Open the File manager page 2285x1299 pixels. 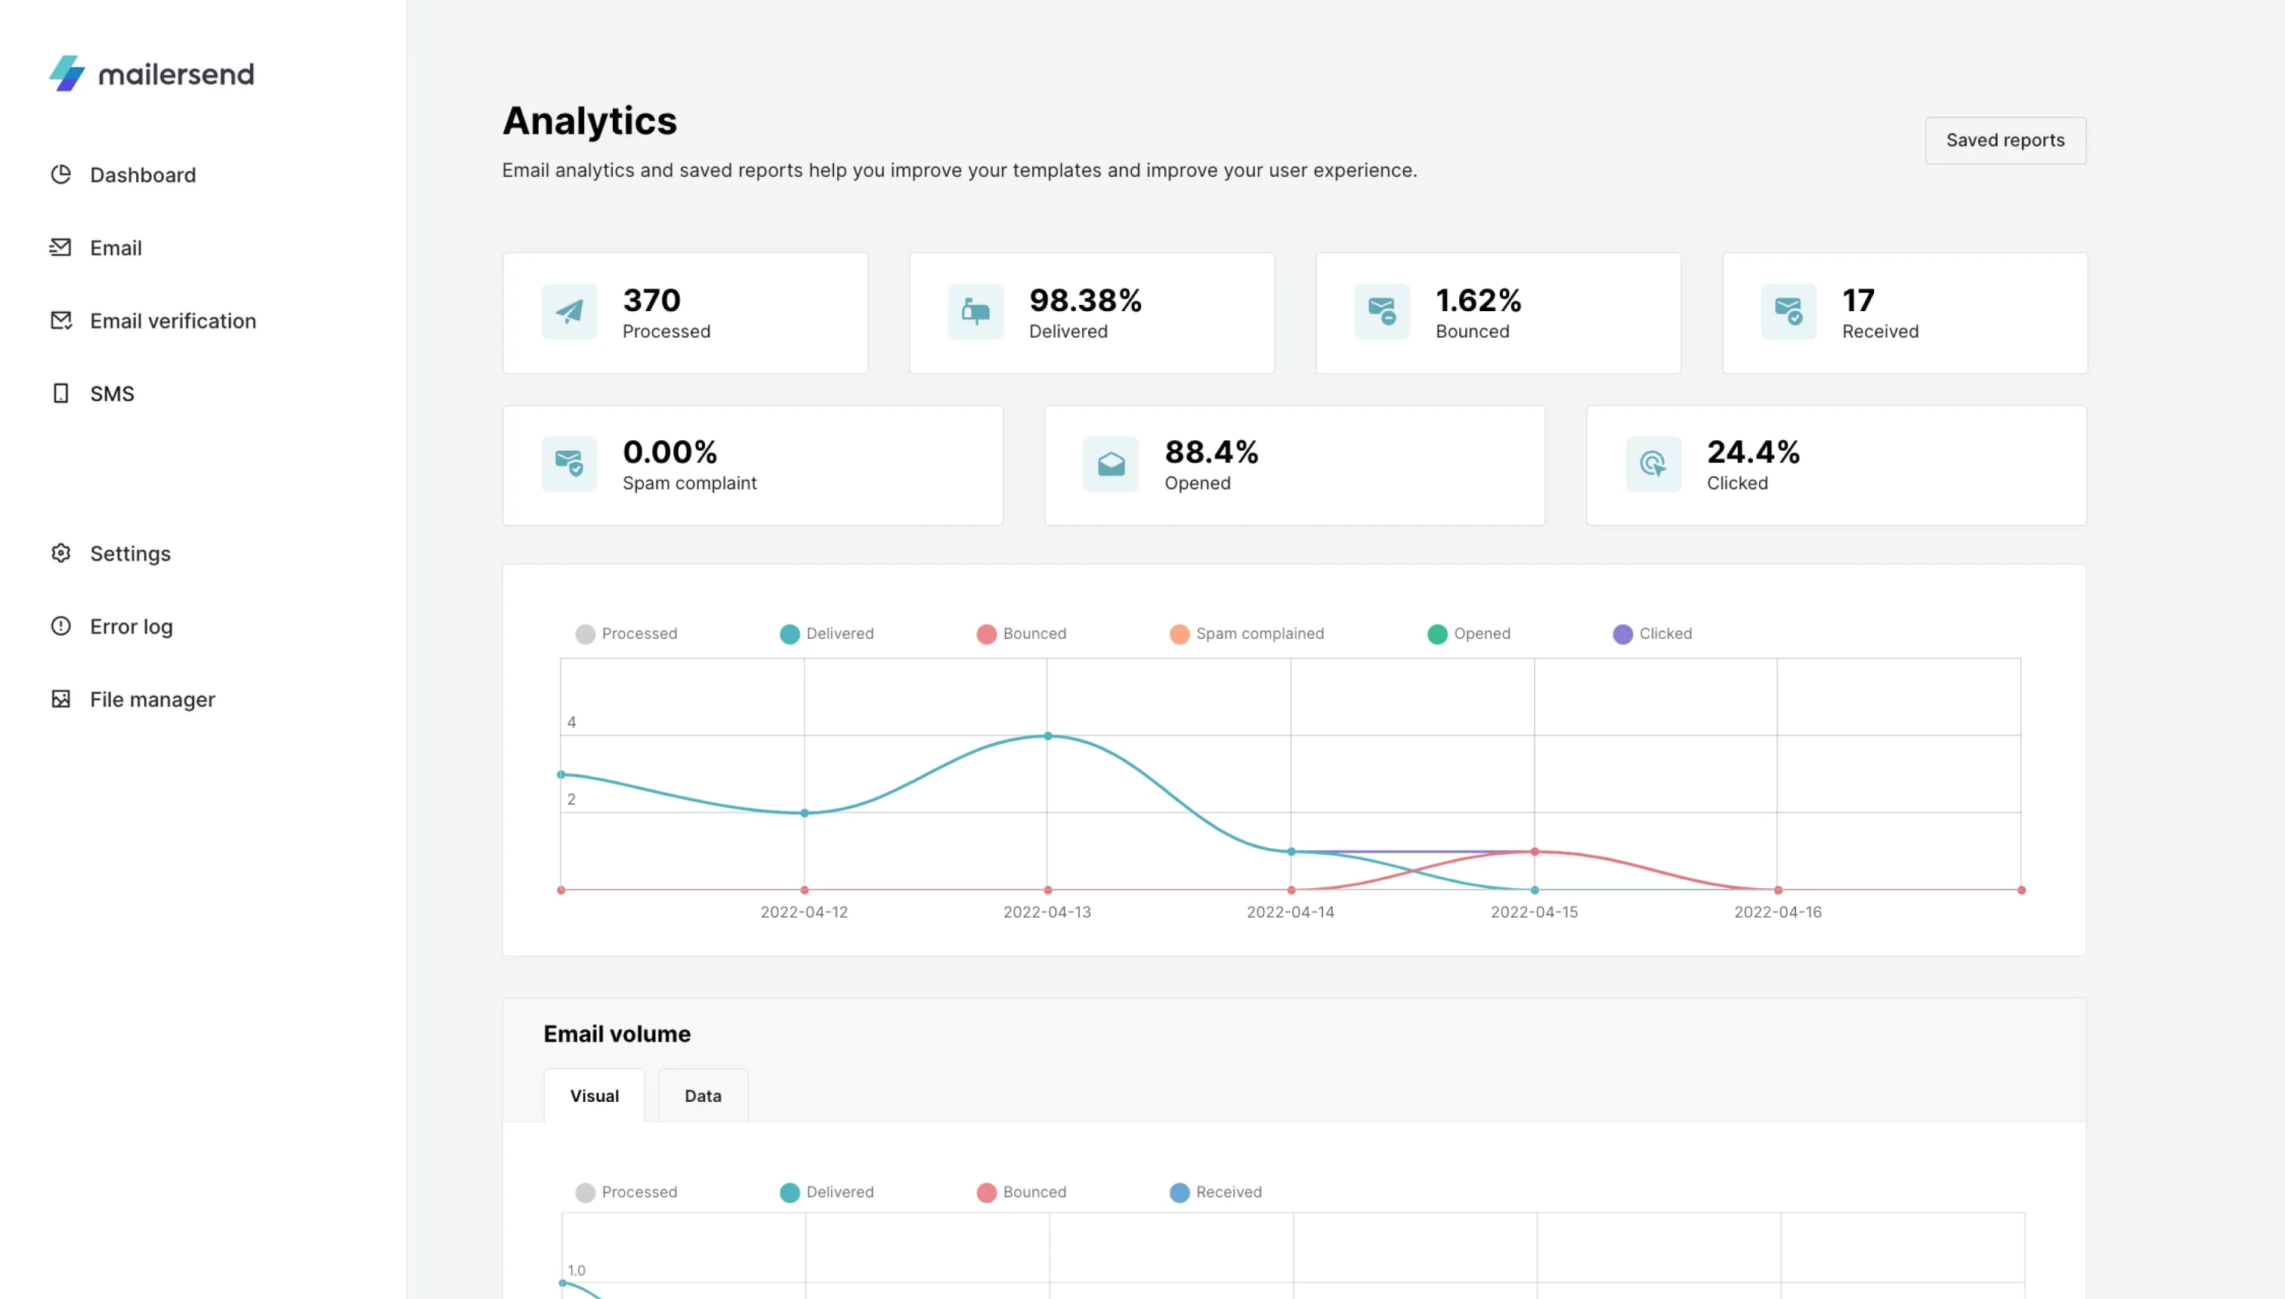click(133, 699)
